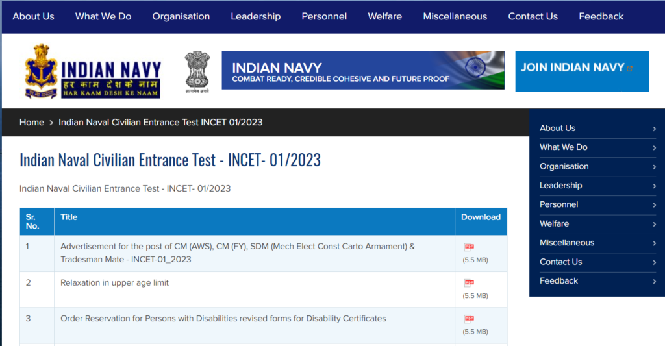Open About Us link in sidebar
The height and width of the screenshot is (346, 665).
pos(557,128)
